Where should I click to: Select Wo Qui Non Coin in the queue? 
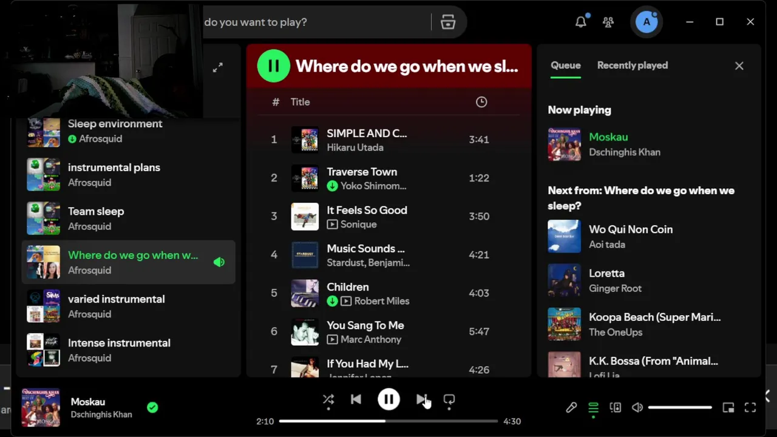tap(648, 237)
